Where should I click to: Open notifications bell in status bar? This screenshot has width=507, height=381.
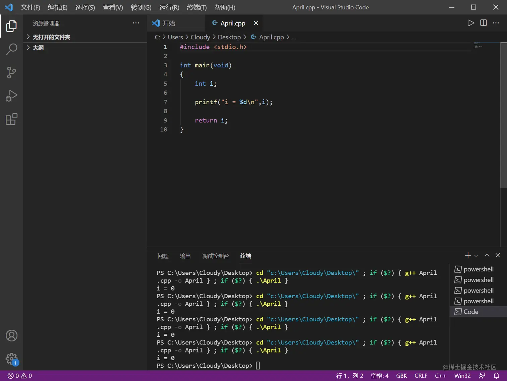coord(496,376)
